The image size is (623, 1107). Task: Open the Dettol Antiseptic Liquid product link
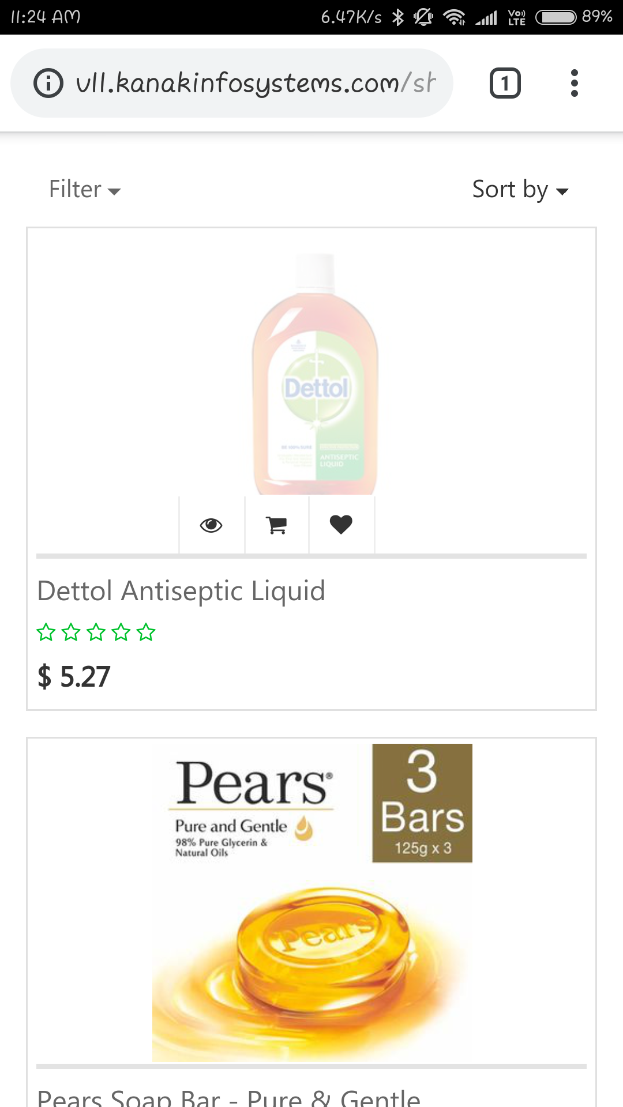(x=181, y=591)
